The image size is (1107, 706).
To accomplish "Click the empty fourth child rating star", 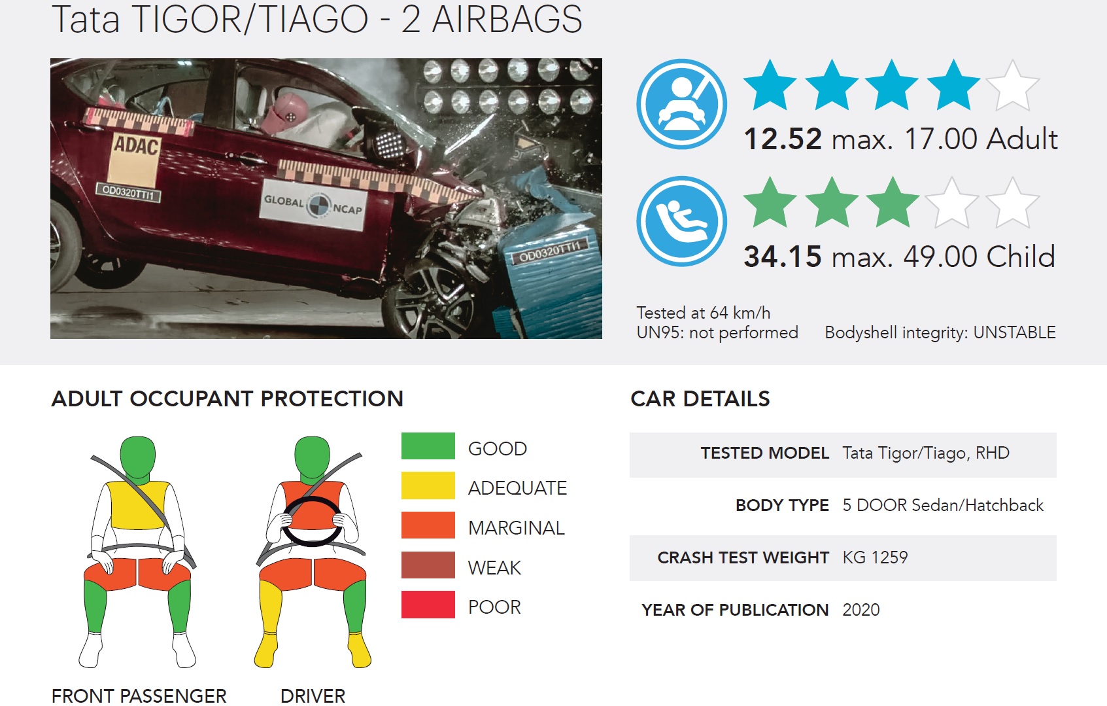I will tap(953, 202).
